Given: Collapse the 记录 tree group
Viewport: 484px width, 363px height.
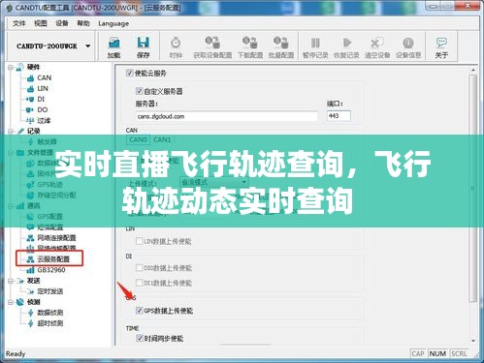Looking at the screenshot, I should (11, 131).
